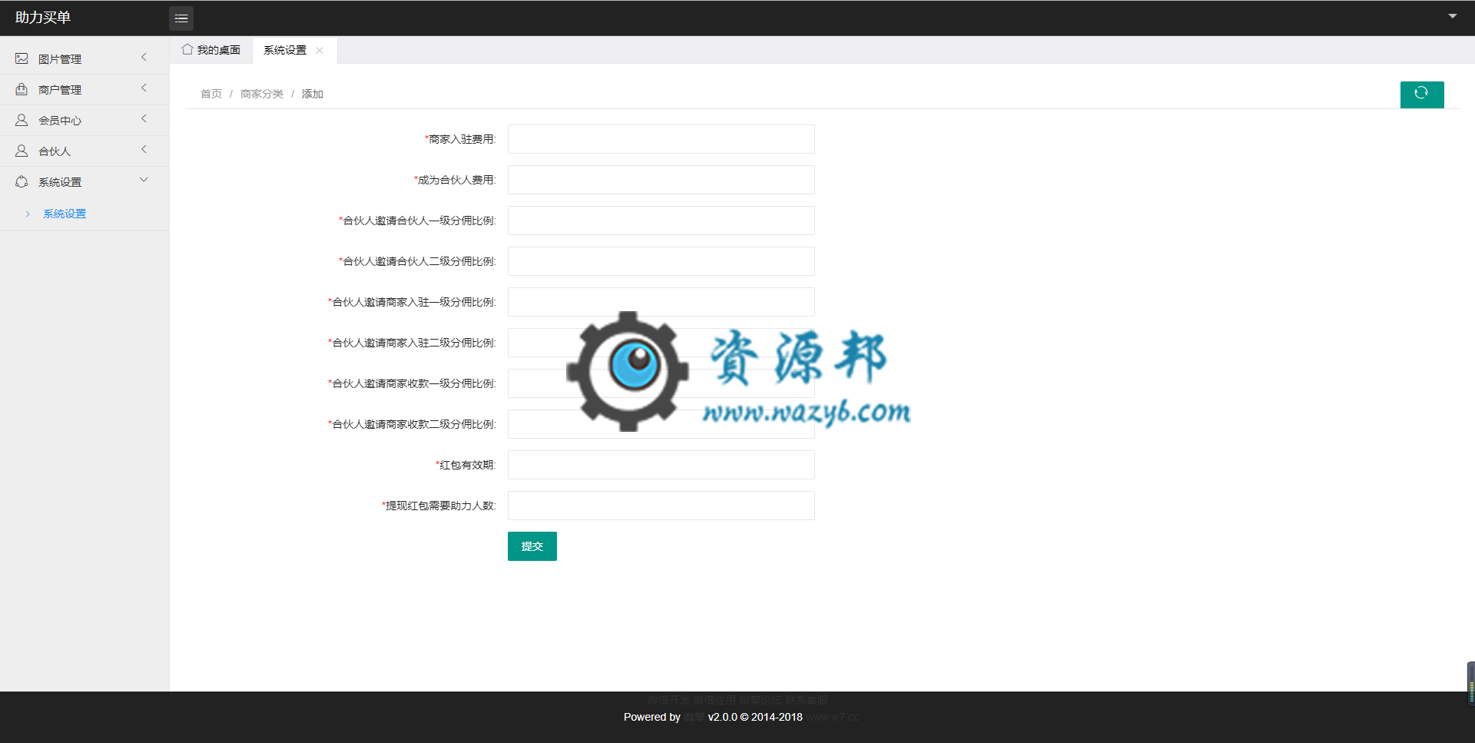Focus the 商家入驻费用 input field
The height and width of the screenshot is (743, 1475).
click(x=661, y=139)
